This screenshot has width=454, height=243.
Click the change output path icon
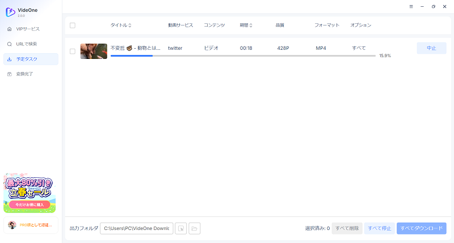click(x=180, y=228)
